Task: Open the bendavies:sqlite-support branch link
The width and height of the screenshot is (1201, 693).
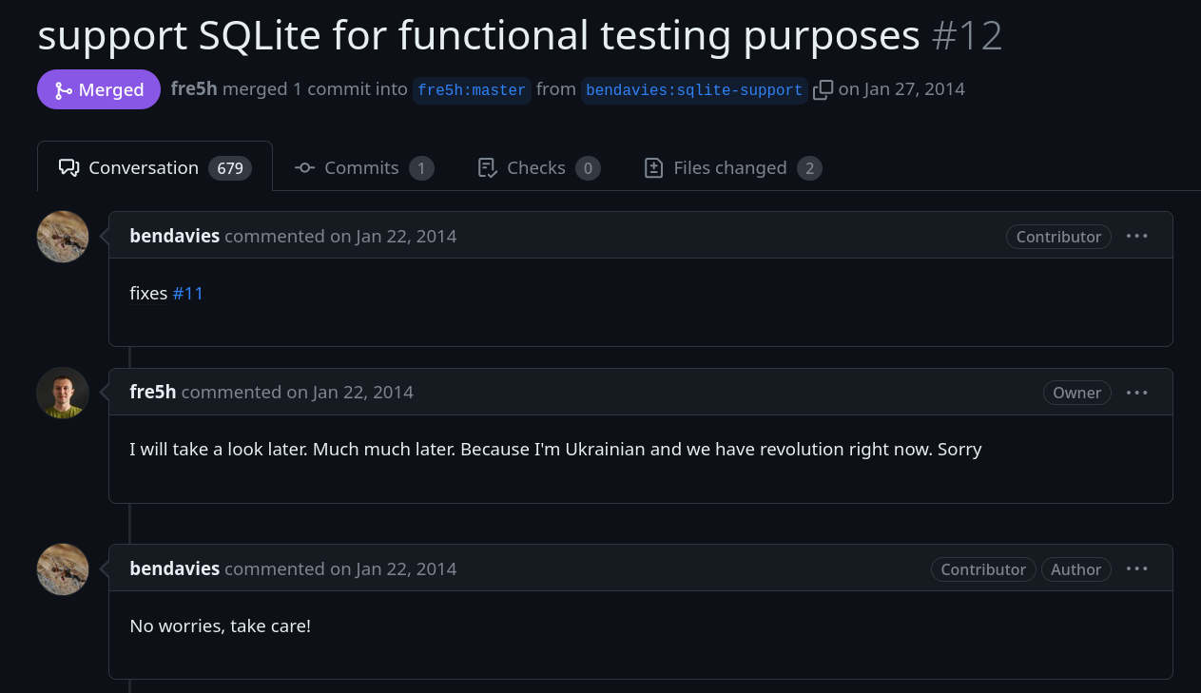Action: pyautogui.click(x=694, y=90)
